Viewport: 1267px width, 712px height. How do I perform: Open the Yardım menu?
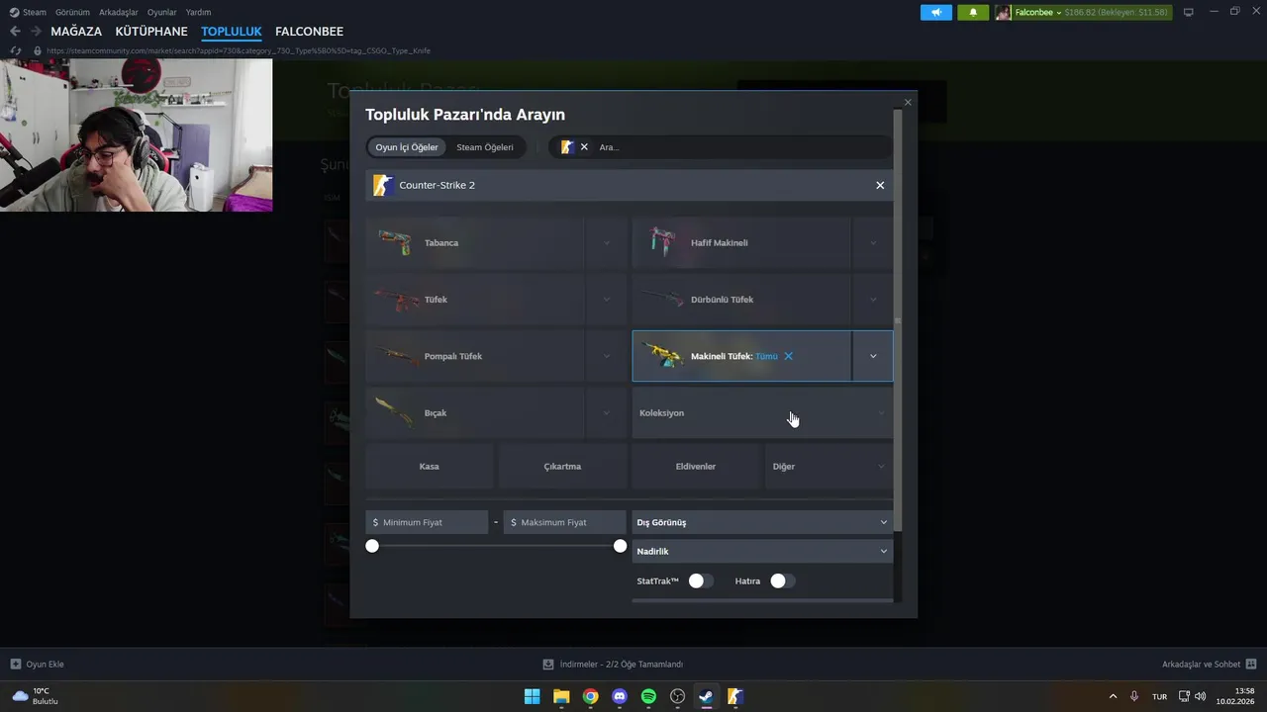[198, 12]
